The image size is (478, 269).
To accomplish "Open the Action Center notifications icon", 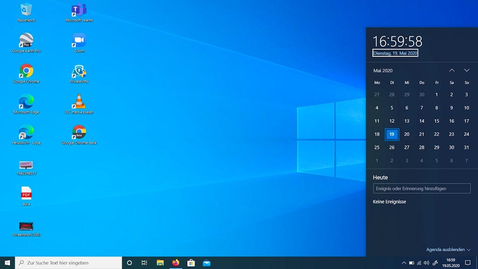I will (468, 262).
